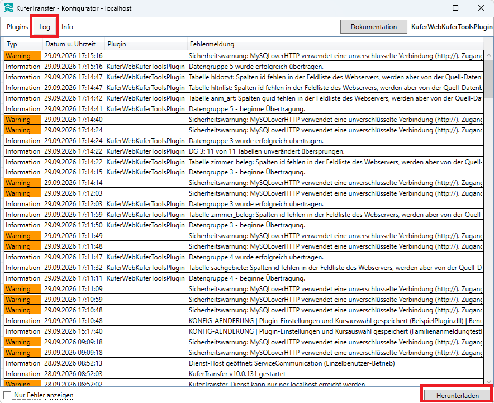Switch to the Log tab
Image resolution: width=494 pixels, height=403 pixels.
click(44, 27)
